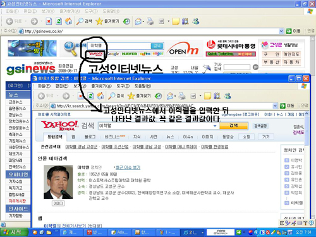This screenshot has width=316, height=237.
Task: Click the Stop icon in background browser toolbar
Action: click(x=49, y=21)
